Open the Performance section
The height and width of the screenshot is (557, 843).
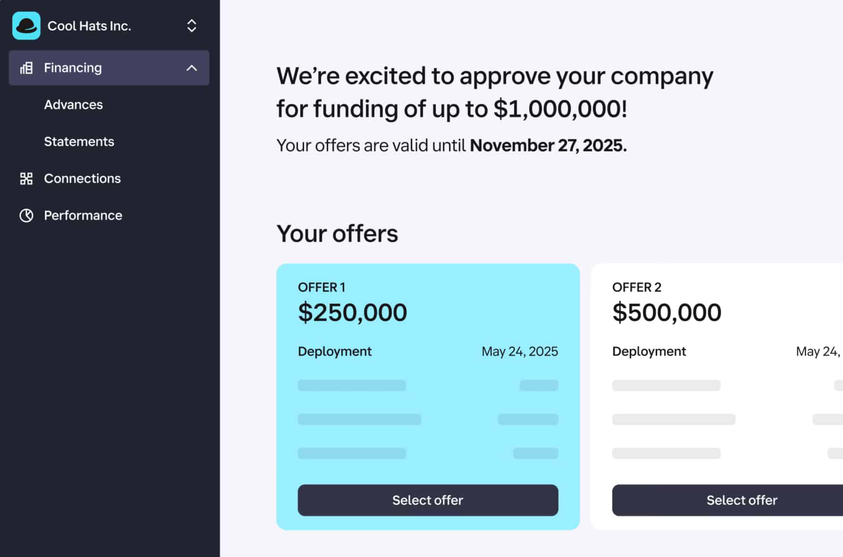83,215
